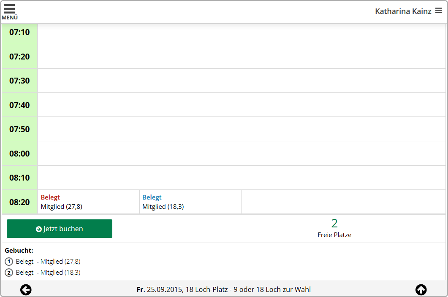Choose the 08:00 time slot
This screenshot has height=297, width=448.
(x=19, y=154)
